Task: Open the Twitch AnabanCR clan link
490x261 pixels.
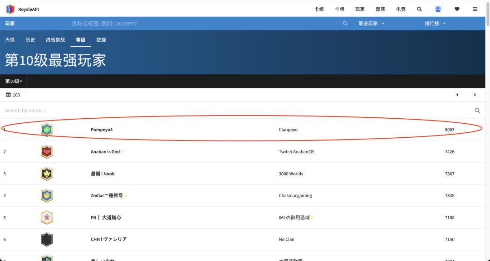Action: [296, 152]
